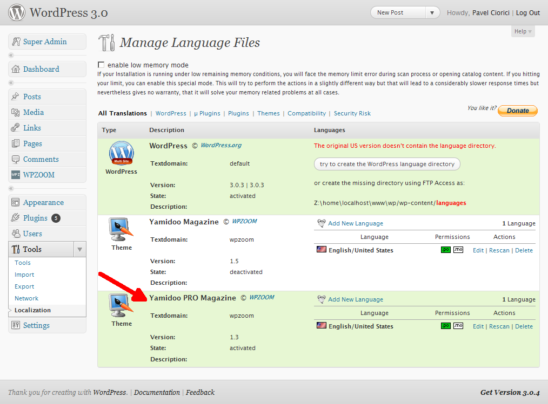Open WordPress.org author link
Screen dimensions: 548x404
click(221, 145)
